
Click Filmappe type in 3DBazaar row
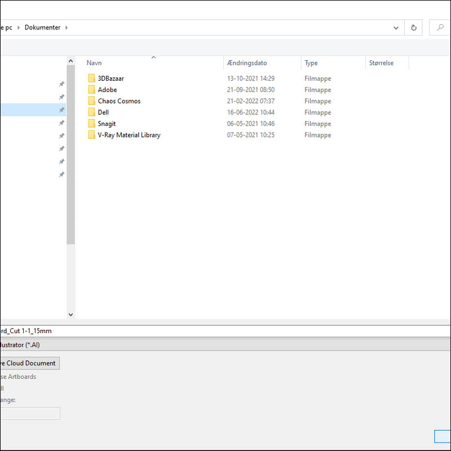tap(318, 78)
